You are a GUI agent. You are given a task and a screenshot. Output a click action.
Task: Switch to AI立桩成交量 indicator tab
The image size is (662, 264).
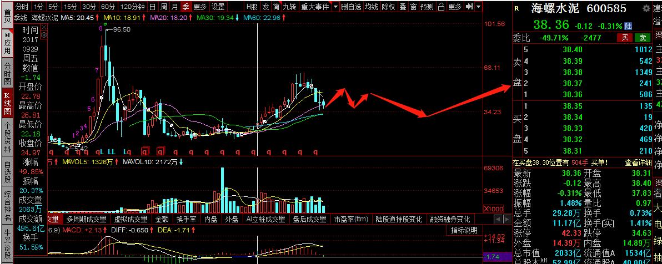tap(267, 219)
